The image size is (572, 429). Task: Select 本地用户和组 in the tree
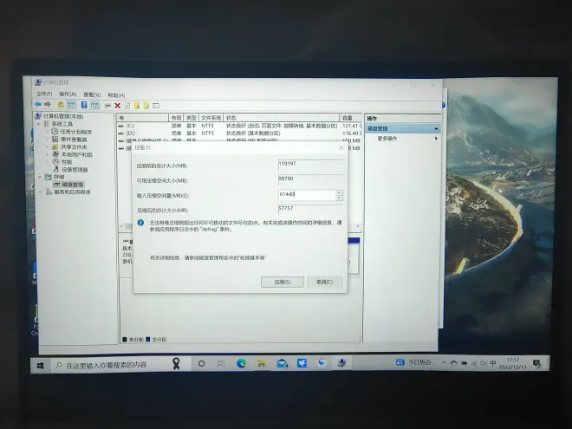(76, 154)
